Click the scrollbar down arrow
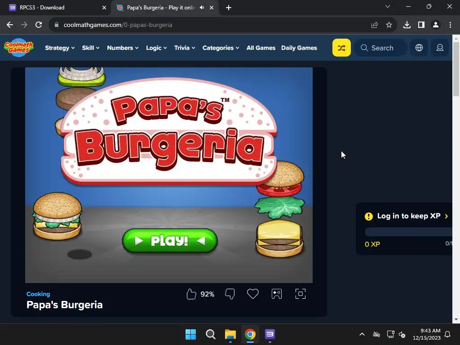The image size is (460, 345). 456,320
